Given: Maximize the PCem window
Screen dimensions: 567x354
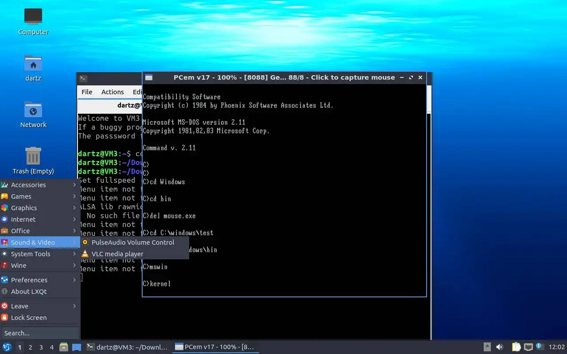Looking at the screenshot, I should coord(411,77).
